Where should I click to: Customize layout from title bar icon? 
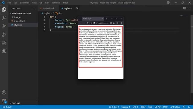point(169,3)
